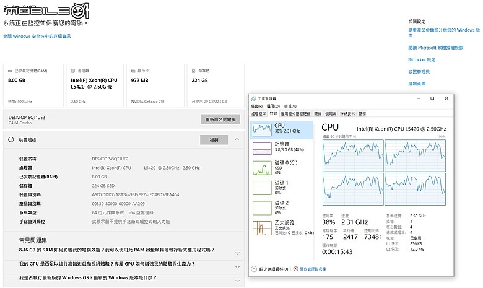Click the handles count 73481

click(x=373, y=237)
